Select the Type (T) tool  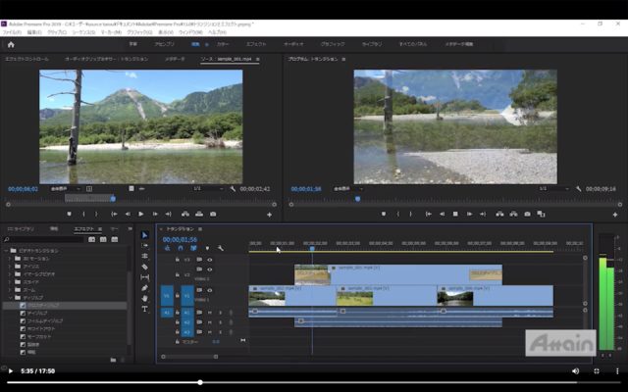(x=144, y=310)
